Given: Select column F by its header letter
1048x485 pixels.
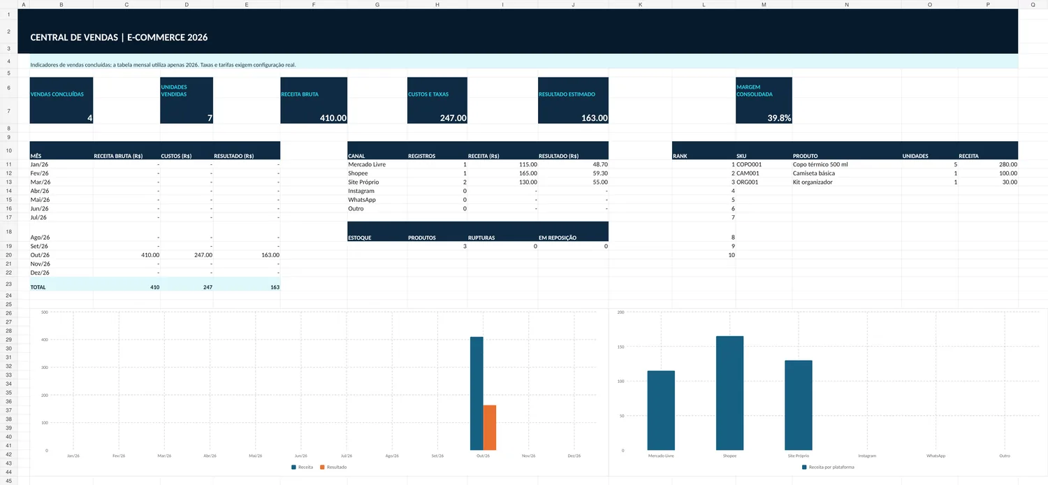Looking at the screenshot, I should (314, 4).
